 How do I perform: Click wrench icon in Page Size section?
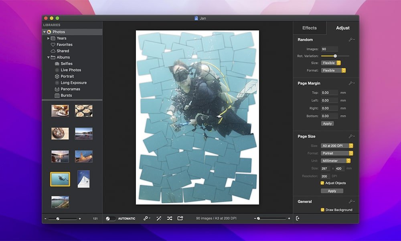tap(351, 136)
